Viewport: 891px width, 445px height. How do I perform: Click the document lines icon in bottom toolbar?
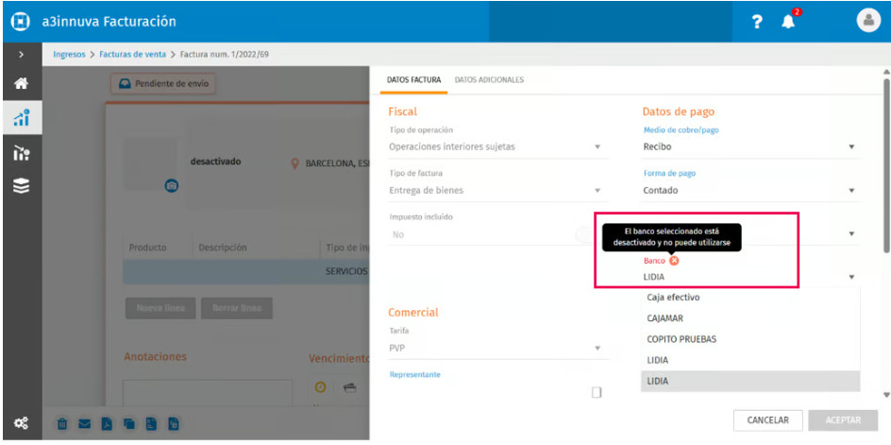click(x=151, y=423)
